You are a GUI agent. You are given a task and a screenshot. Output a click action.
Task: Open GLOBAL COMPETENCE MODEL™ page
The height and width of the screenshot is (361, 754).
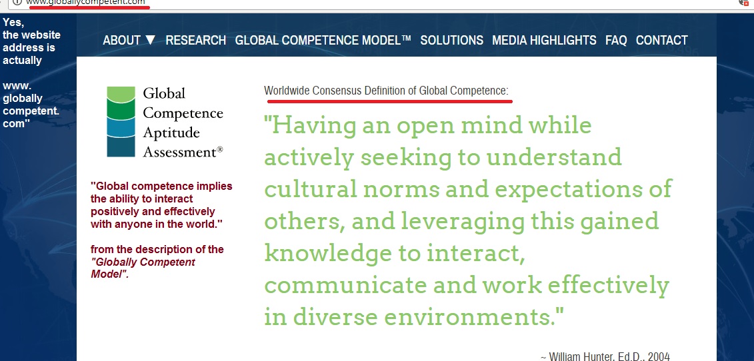[323, 41]
